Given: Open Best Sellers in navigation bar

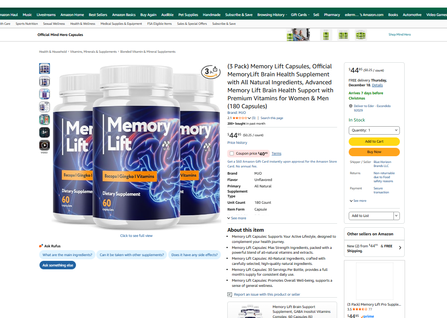Looking at the screenshot, I should (x=98, y=15).
